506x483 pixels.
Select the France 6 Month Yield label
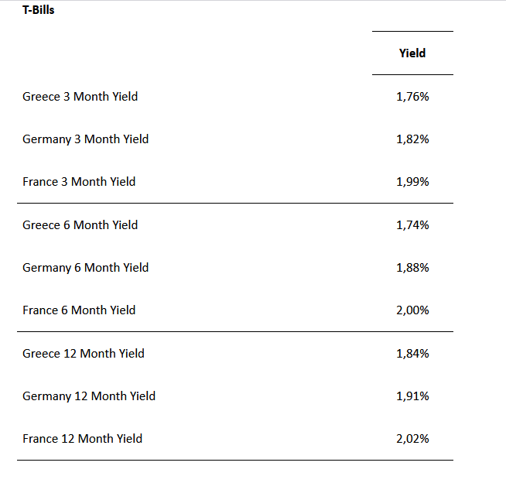(x=79, y=310)
